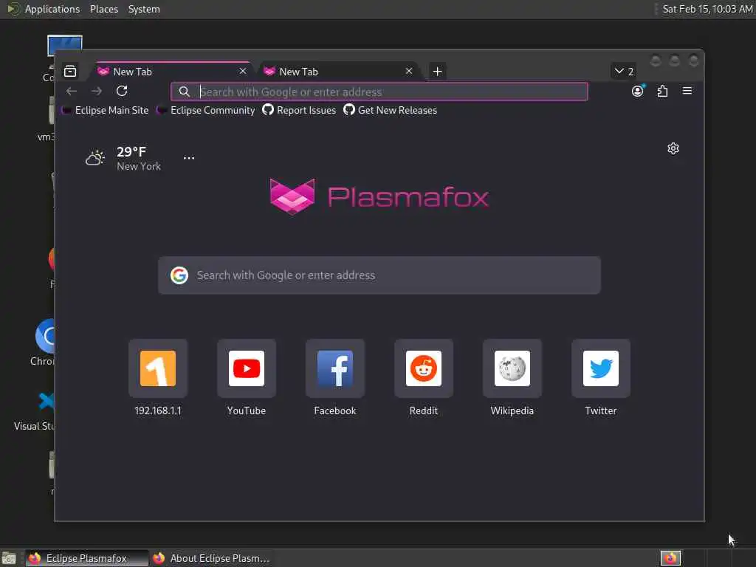Click show desktop icon in bottom panel
The image size is (756, 567).
point(9,558)
